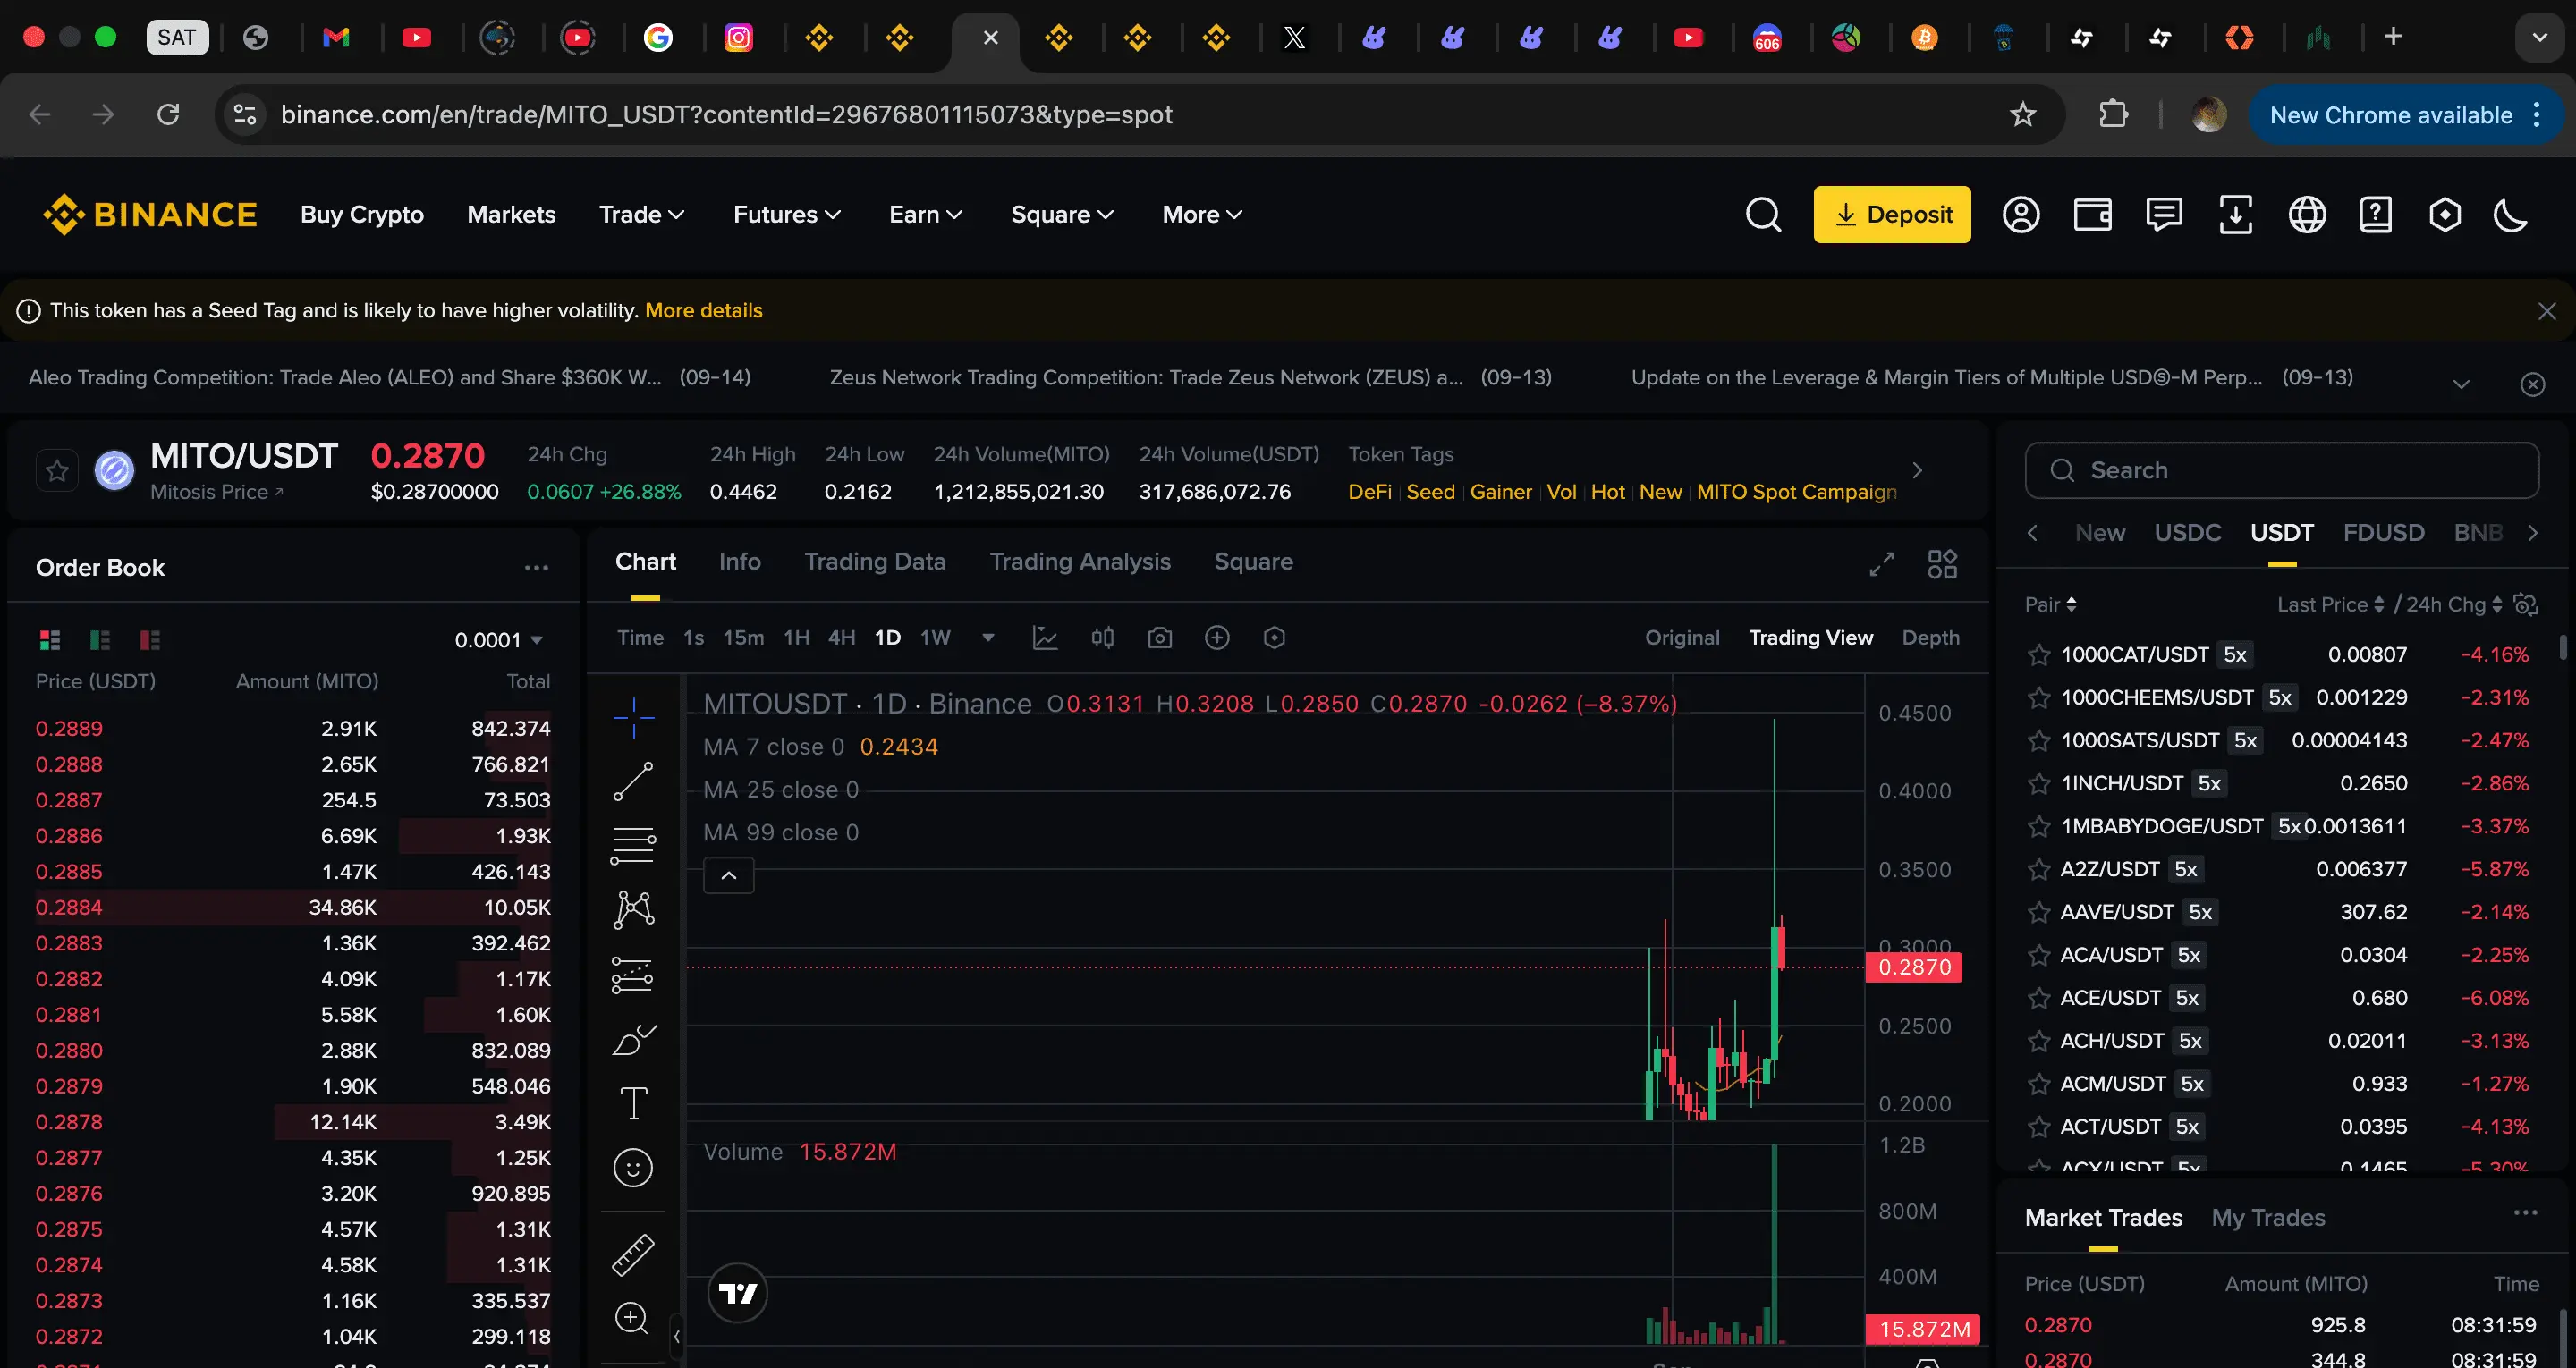Toggle dark mode with moon icon
2576x1368 pixels.
2511,215
